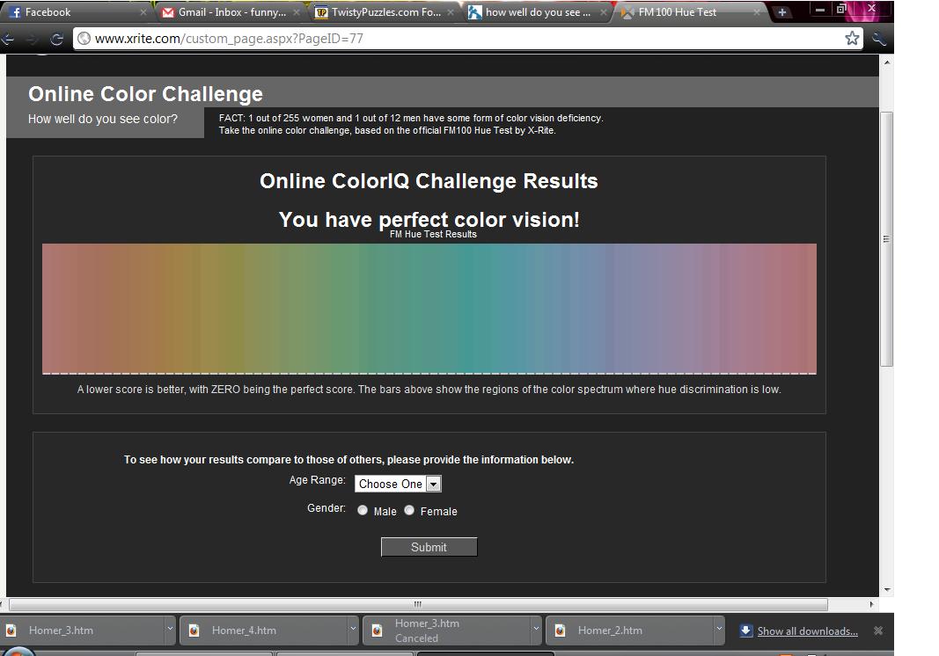Open the wrench settings menu
Screen dimensions: 939x656
coord(878,40)
